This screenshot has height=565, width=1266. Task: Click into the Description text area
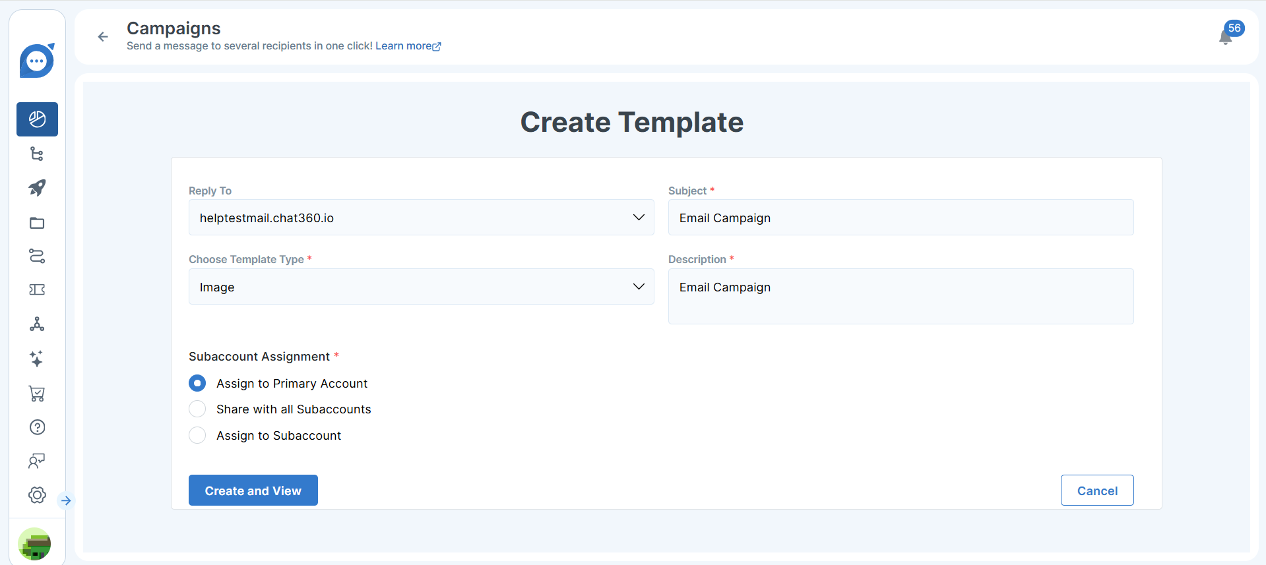point(901,296)
